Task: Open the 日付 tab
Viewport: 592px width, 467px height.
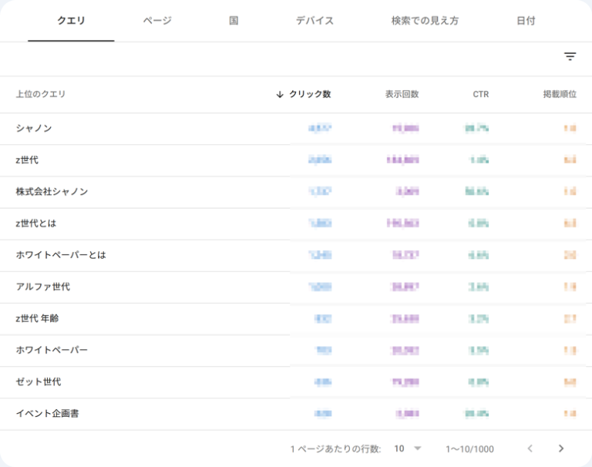Action: 526,21
